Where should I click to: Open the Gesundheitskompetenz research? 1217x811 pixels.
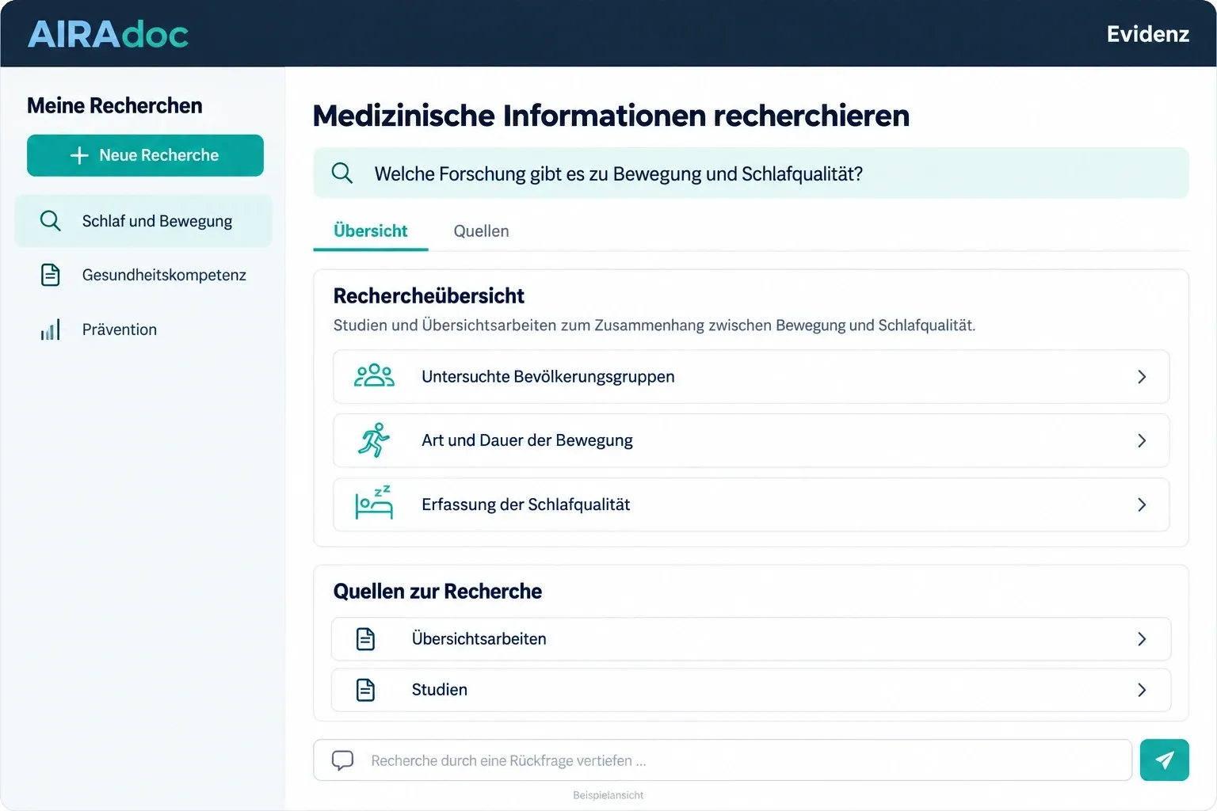click(x=143, y=275)
